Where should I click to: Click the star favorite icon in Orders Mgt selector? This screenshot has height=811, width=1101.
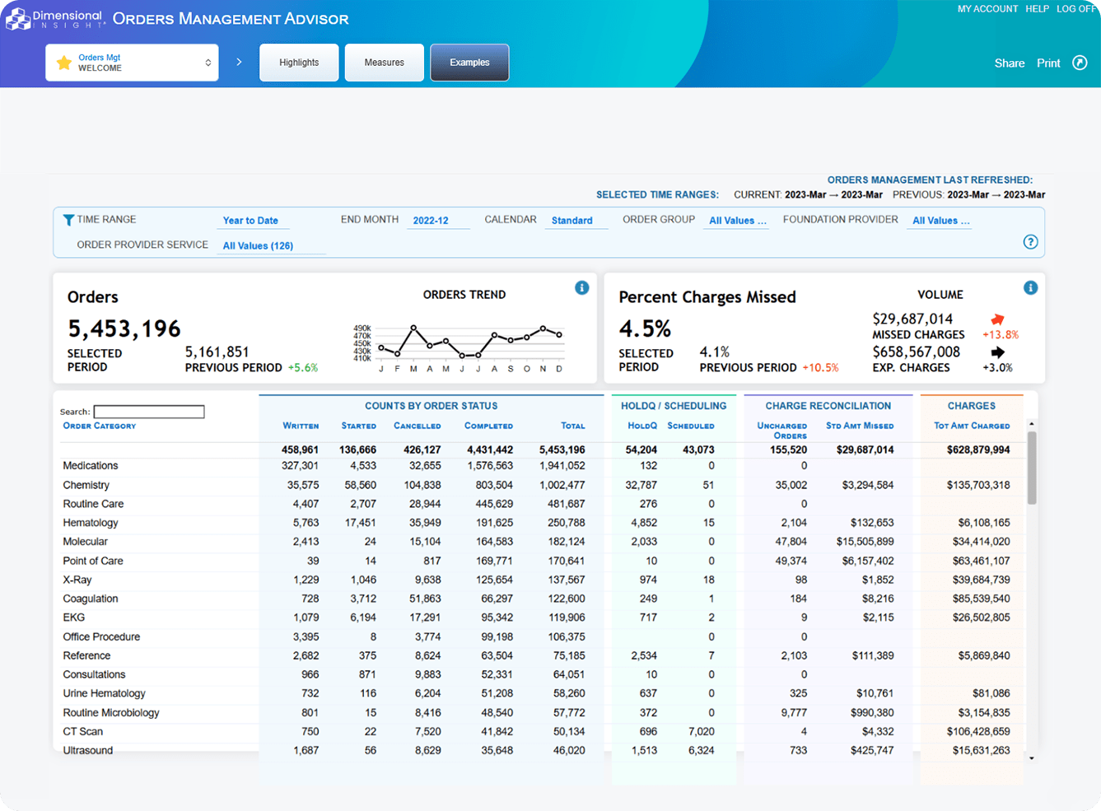64,63
